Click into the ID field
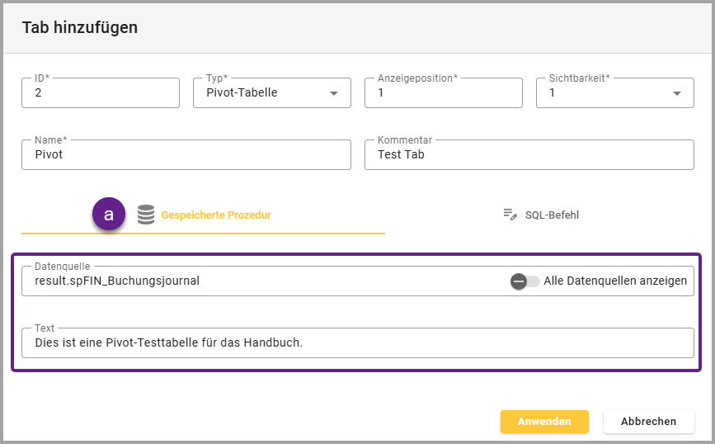The image size is (715, 444). (x=100, y=93)
